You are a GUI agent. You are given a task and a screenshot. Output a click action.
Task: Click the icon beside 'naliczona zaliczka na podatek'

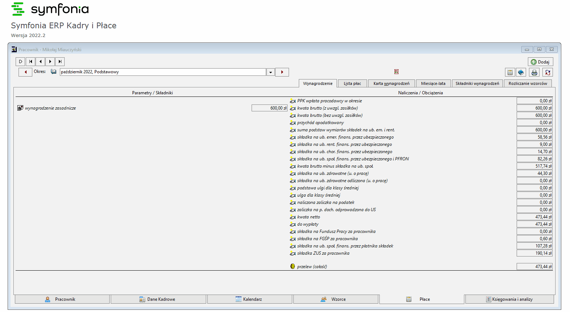click(x=293, y=202)
